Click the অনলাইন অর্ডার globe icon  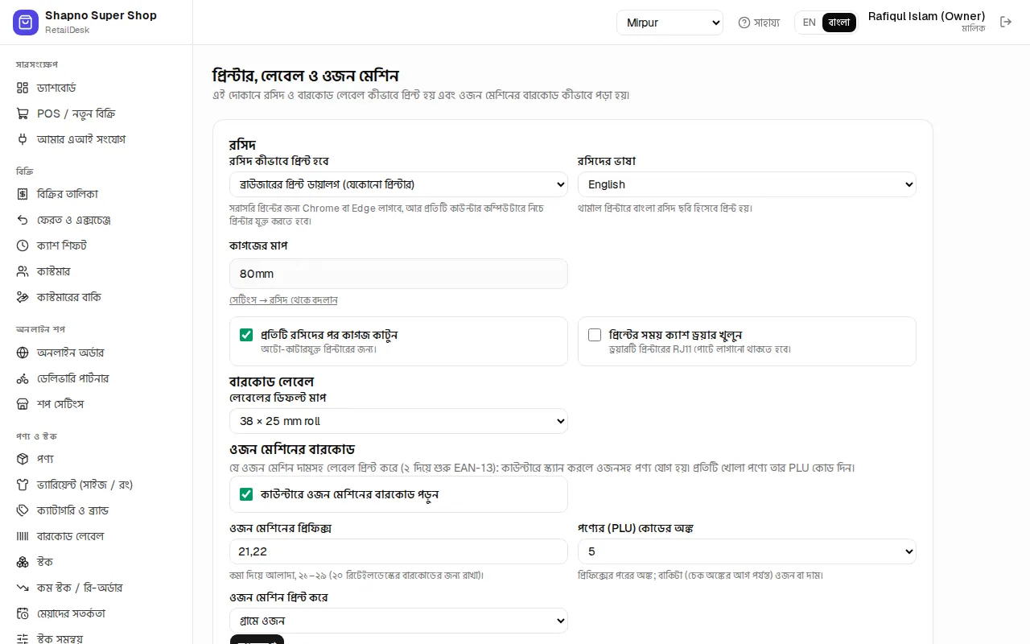(23, 353)
